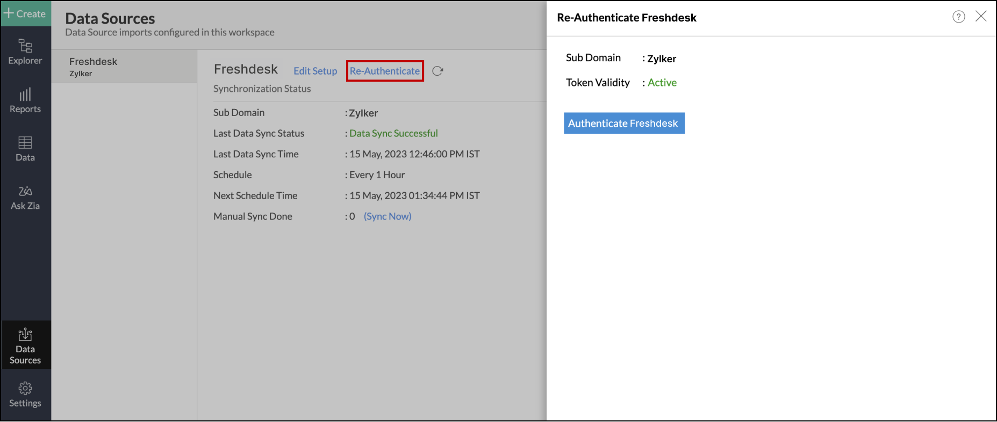This screenshot has width=997, height=422.
Task: Close the Re-Authenticate Freshdesk panel
Action: [x=981, y=17]
